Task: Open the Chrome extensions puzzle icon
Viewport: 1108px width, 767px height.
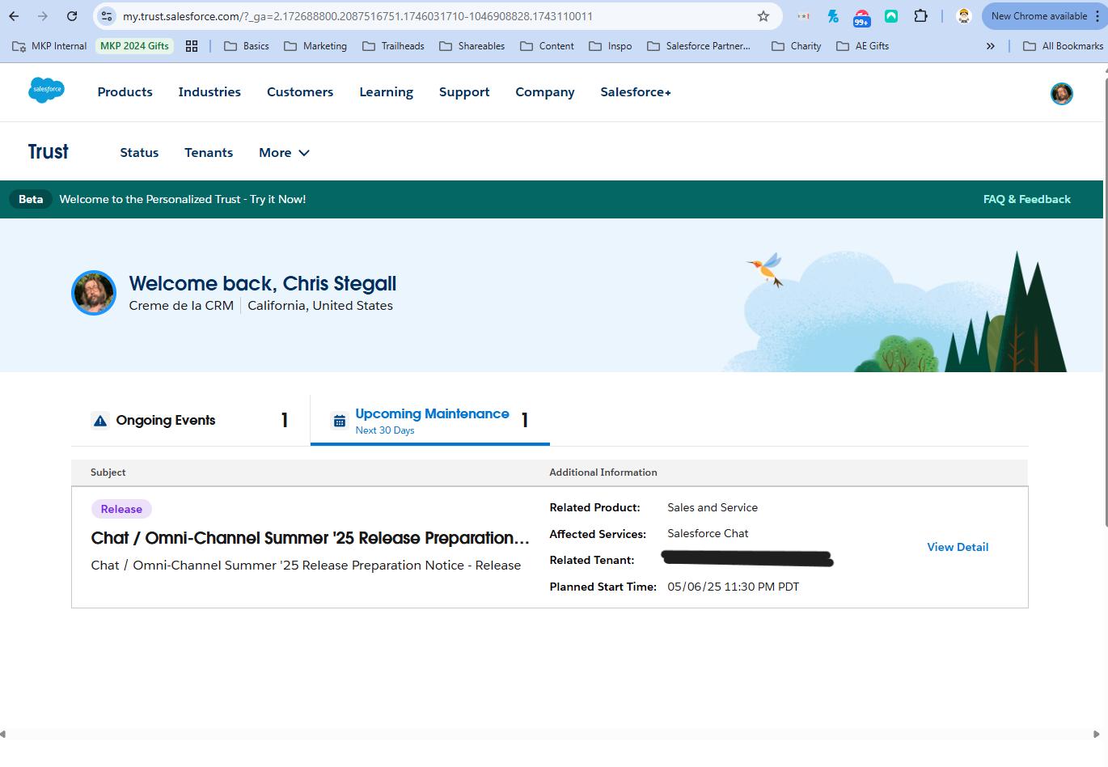Action: [x=920, y=16]
